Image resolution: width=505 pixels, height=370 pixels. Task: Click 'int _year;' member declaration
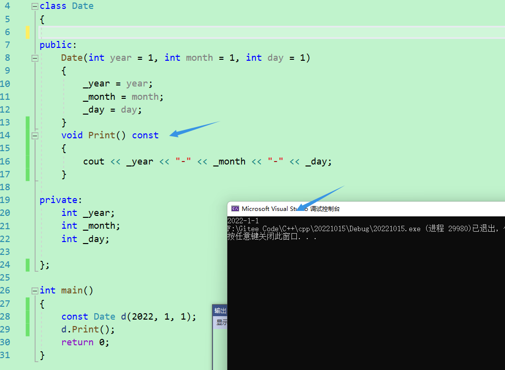click(88, 213)
